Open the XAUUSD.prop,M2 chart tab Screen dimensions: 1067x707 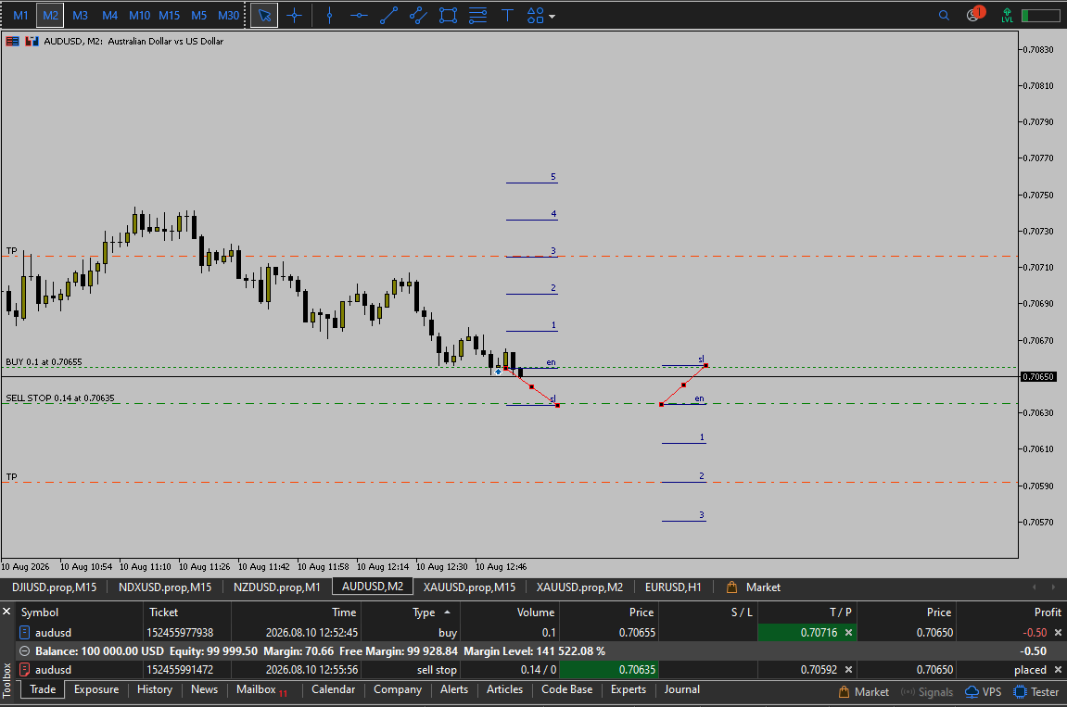pos(579,587)
